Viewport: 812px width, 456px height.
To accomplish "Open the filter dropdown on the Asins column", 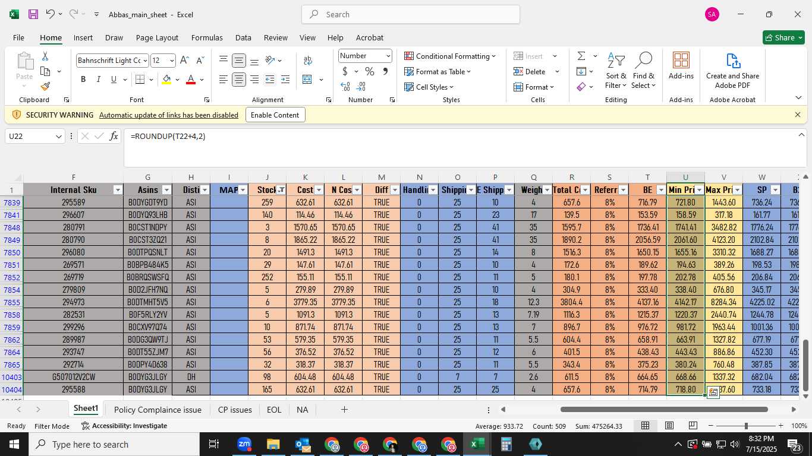I will tap(166, 190).
